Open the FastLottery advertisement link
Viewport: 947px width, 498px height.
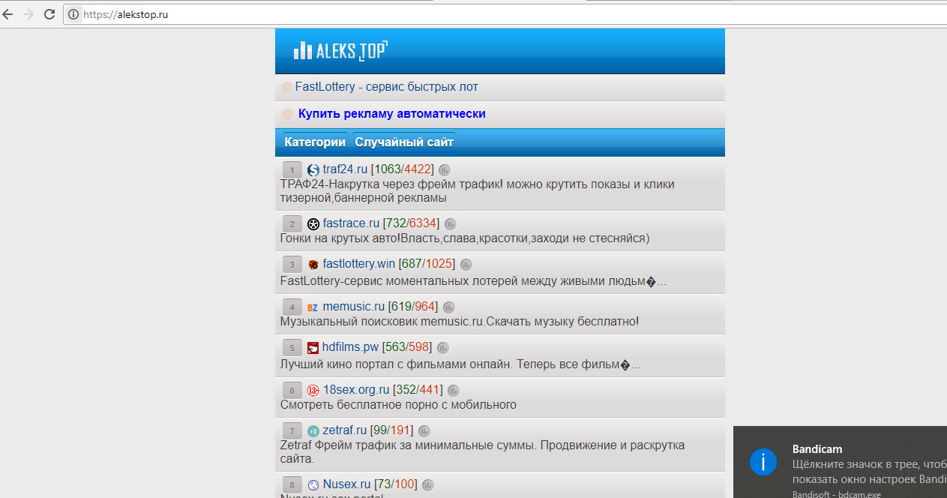click(386, 87)
